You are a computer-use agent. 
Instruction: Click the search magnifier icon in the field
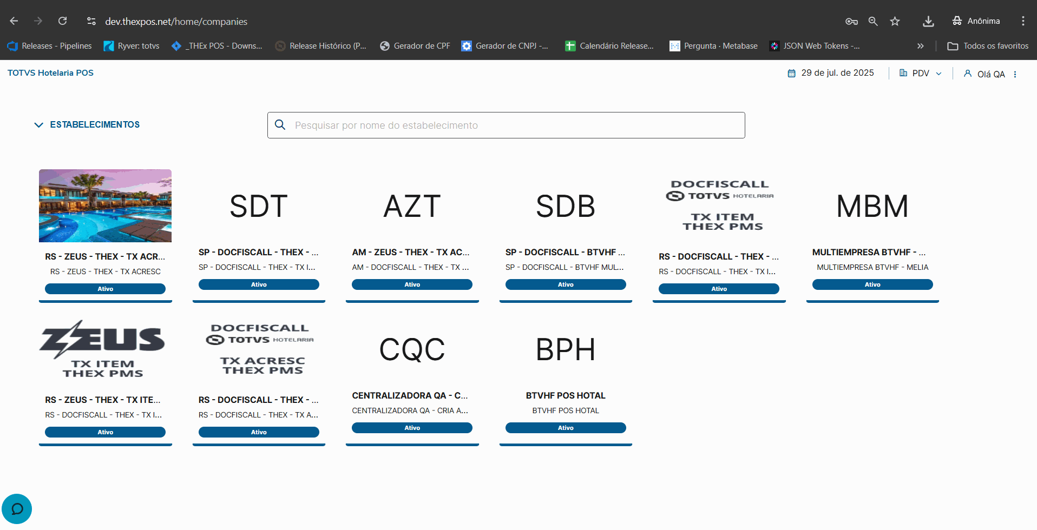click(280, 125)
